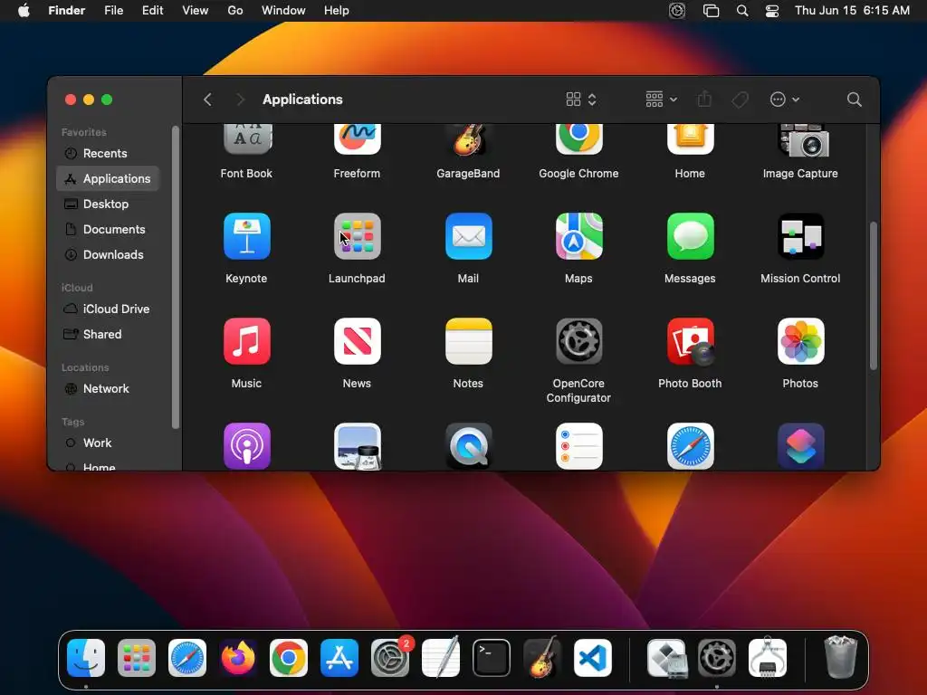Select the Mail app icon
The image size is (927, 695).
(468, 236)
